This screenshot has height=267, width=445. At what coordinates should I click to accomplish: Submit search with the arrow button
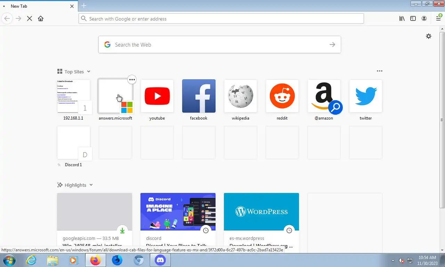point(332,44)
